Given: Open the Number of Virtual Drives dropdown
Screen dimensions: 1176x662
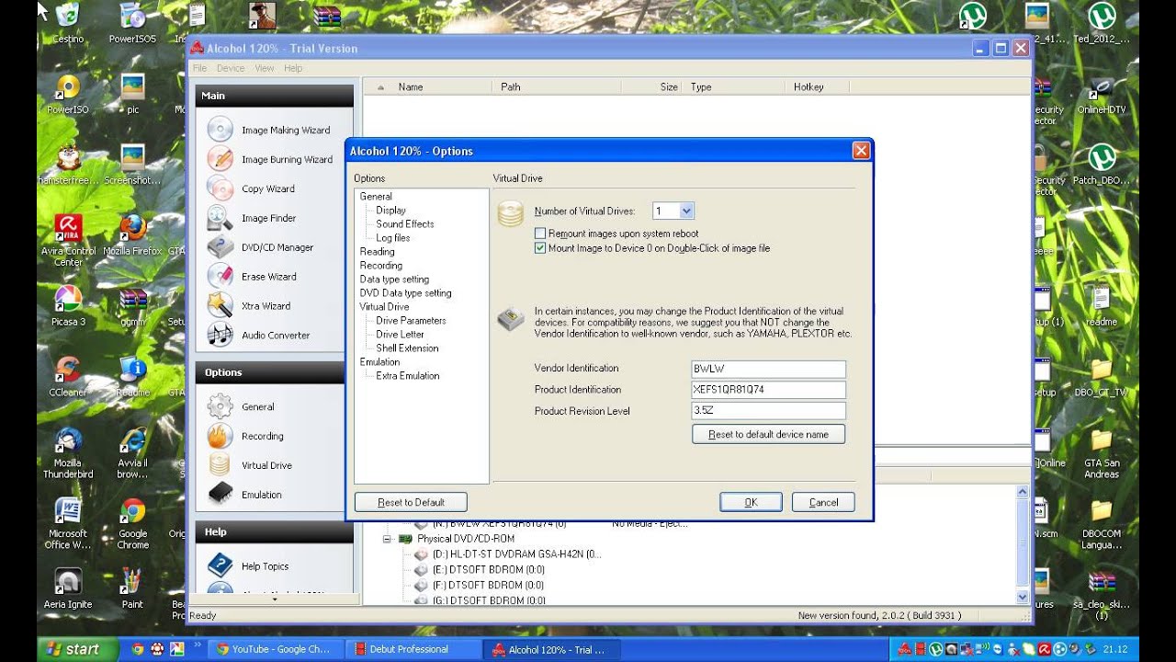Looking at the screenshot, I should (x=686, y=211).
